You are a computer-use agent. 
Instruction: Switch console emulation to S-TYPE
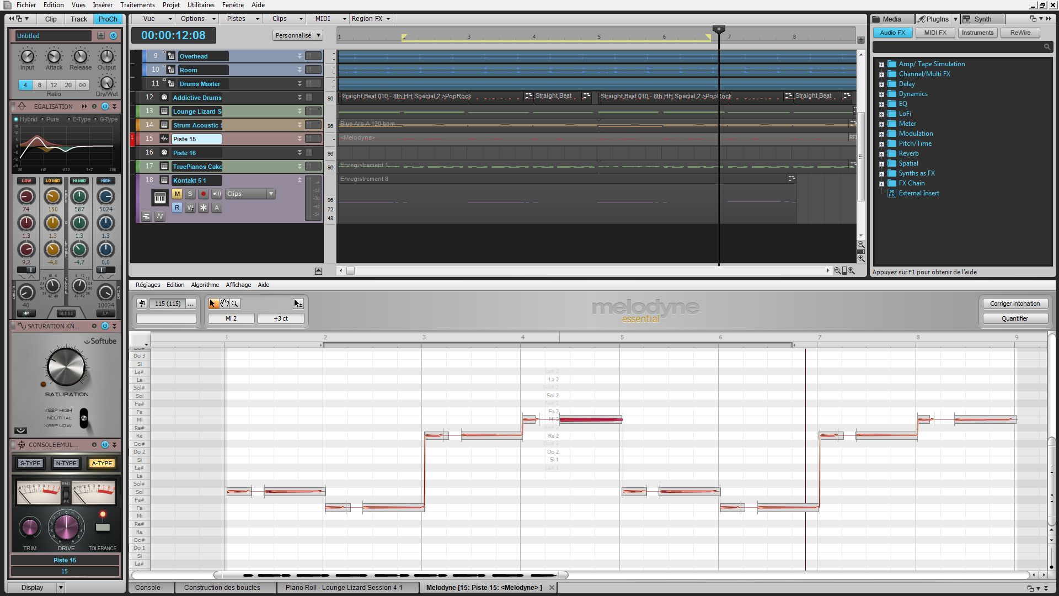[30, 464]
